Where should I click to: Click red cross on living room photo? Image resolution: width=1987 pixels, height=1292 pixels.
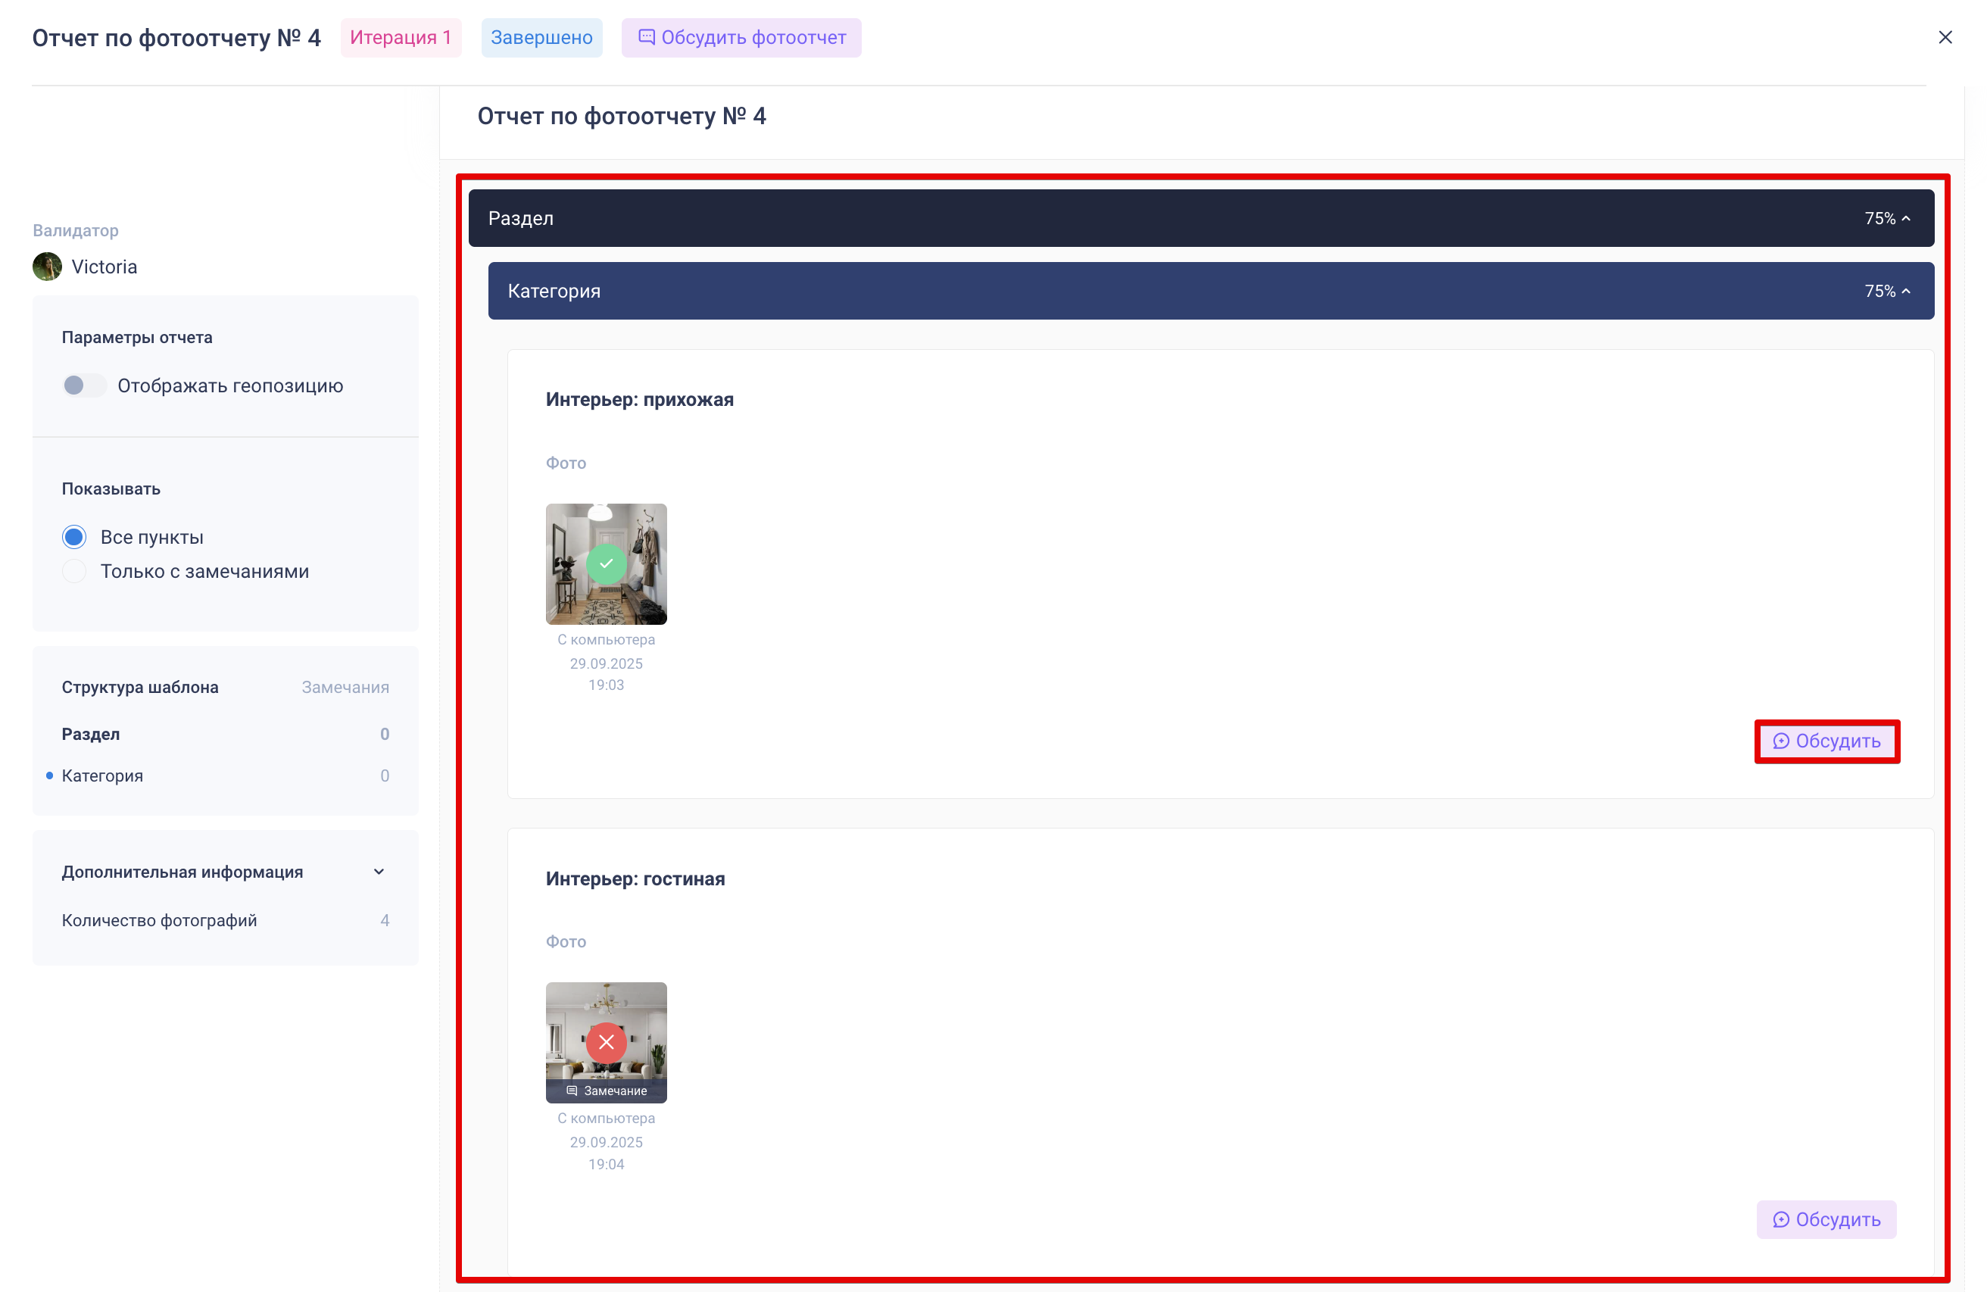606,1041
